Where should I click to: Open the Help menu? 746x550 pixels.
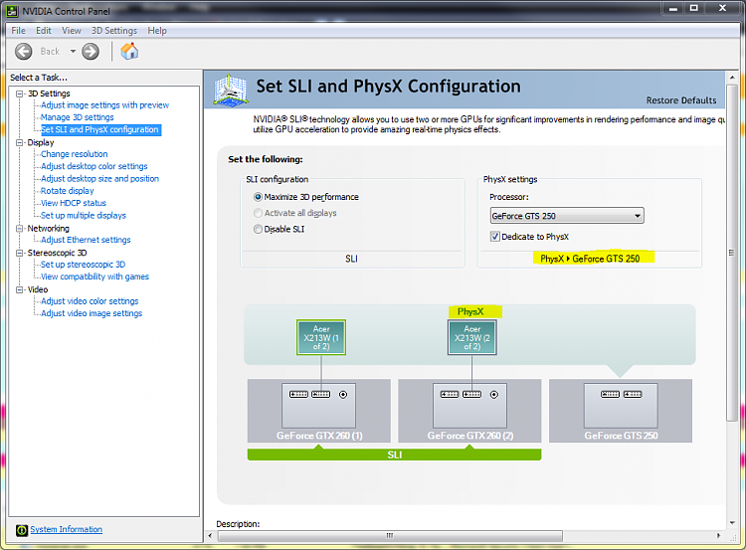pos(157,31)
